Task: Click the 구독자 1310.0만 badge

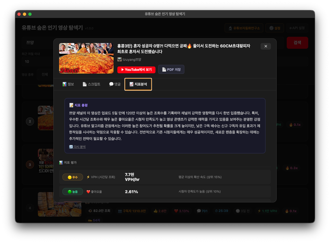Action: click(x=132, y=211)
